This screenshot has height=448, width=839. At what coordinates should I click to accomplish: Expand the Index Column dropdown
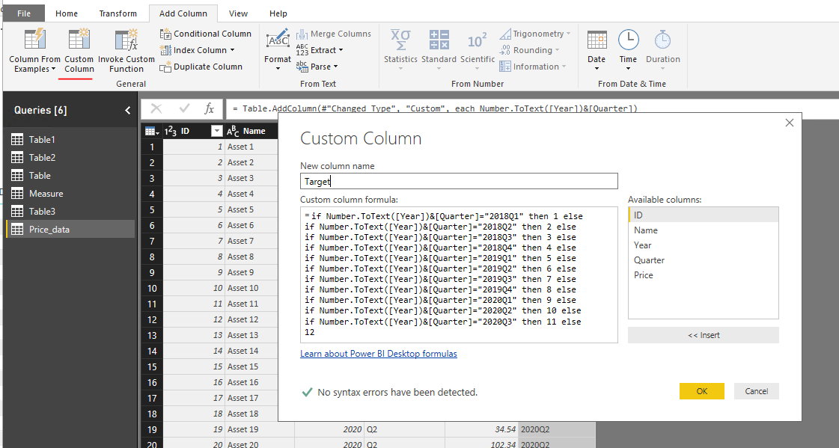232,50
